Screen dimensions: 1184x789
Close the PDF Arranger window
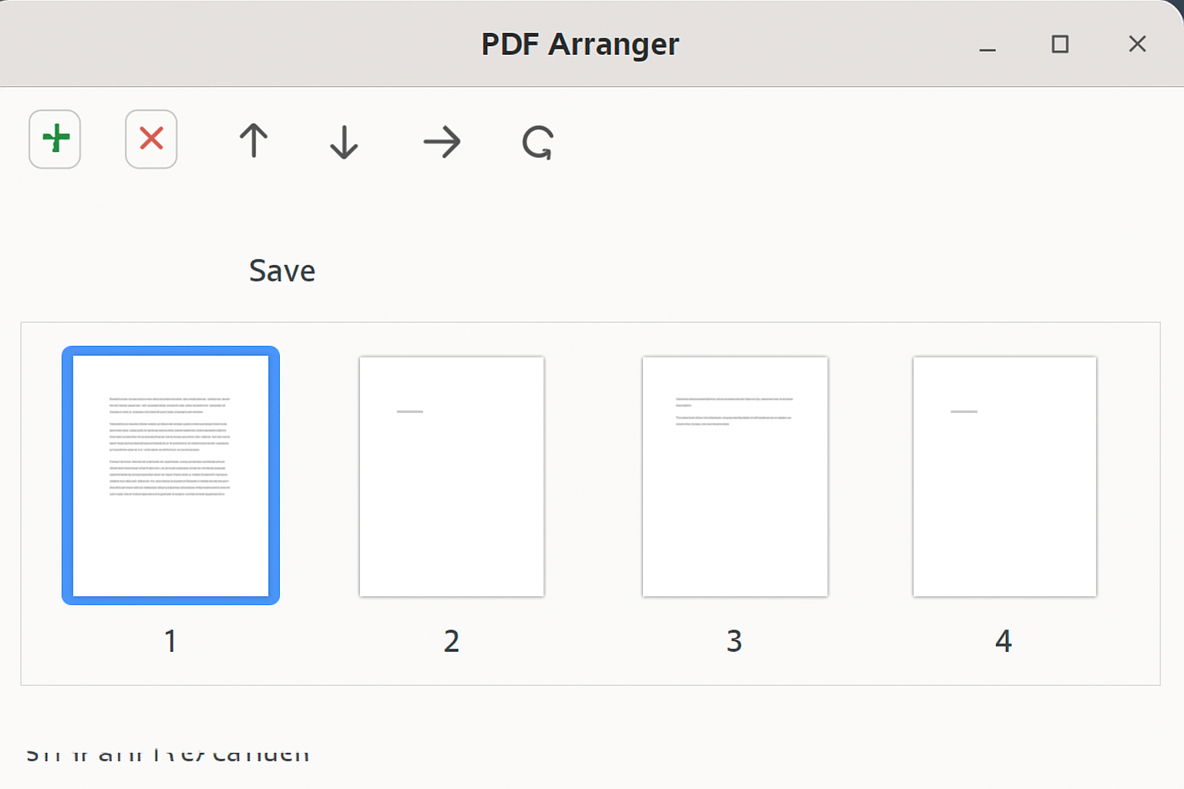coord(1137,44)
